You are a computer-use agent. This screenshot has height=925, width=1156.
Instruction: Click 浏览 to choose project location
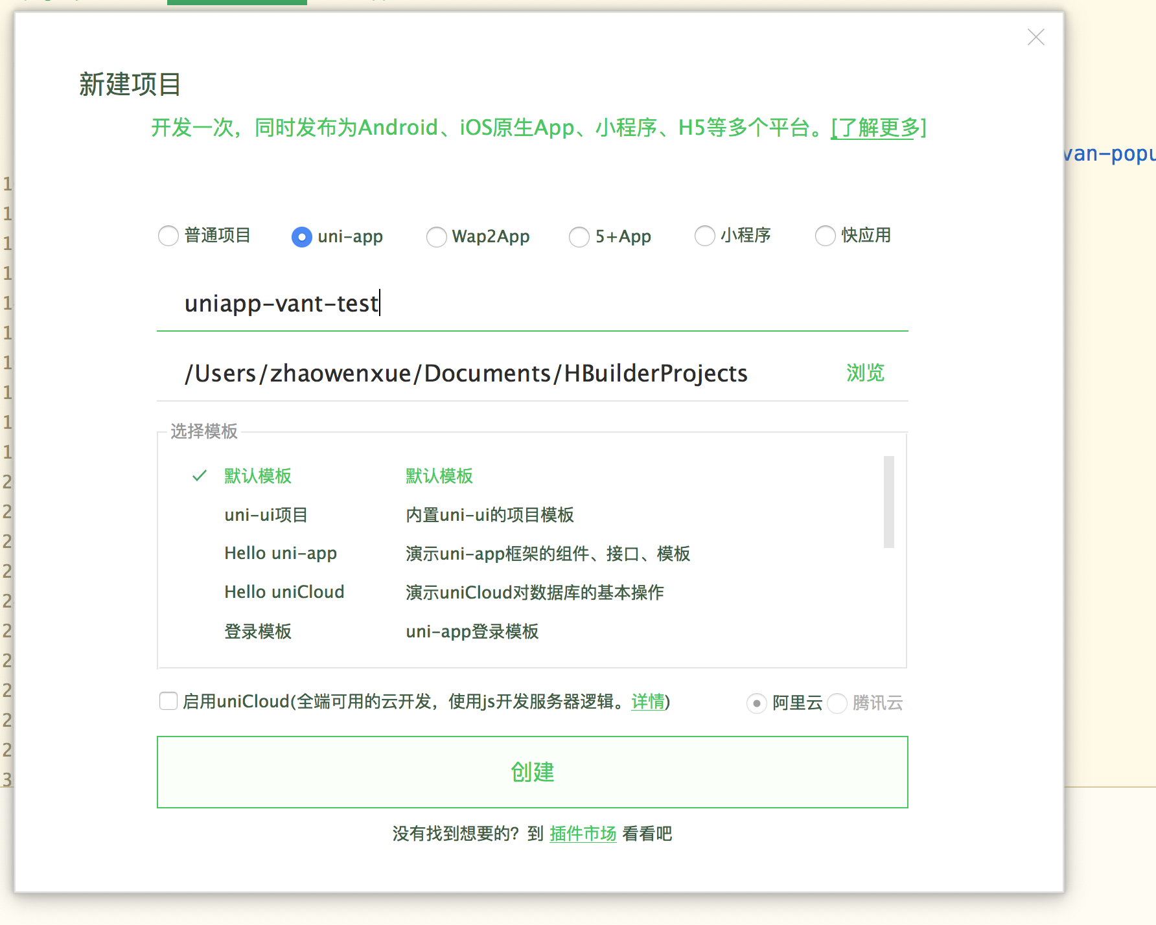(x=864, y=373)
